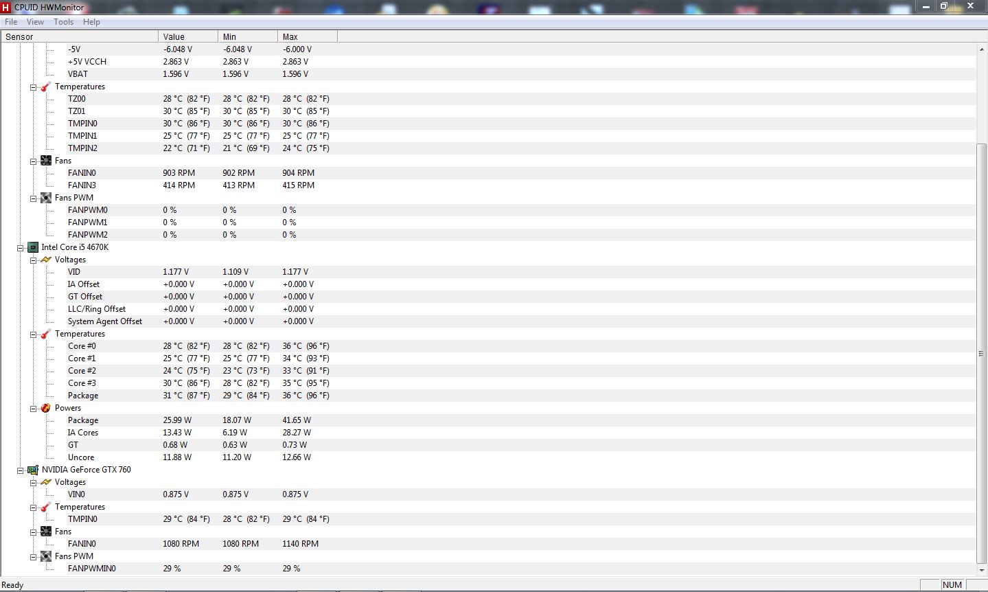Collapse the CPU Voltages section above VID
This screenshot has width=988, height=592.
33,260
